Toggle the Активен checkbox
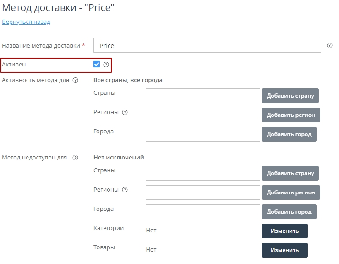Screen dimensions: 339x264 coord(97,65)
